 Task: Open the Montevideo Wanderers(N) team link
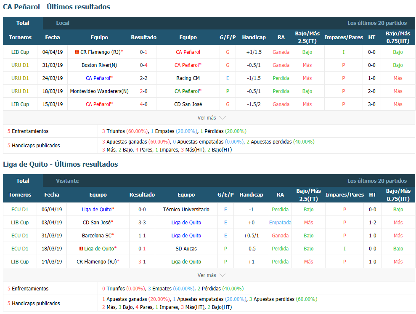(x=99, y=91)
